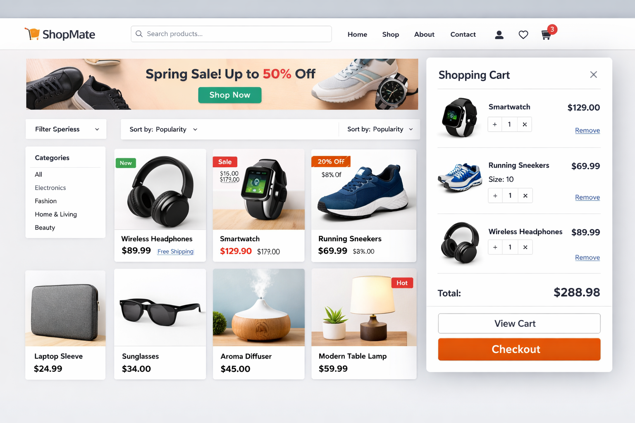
Task: Open the Aroma Diffuser product thumbnail
Action: [x=259, y=308]
